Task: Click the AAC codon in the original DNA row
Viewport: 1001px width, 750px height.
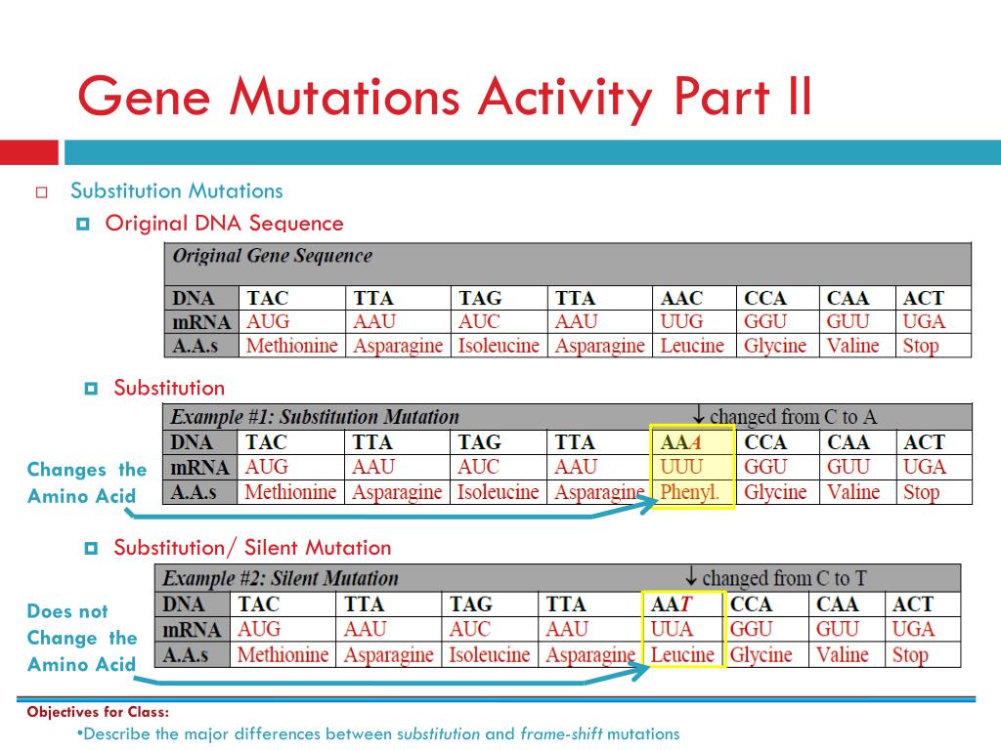Action: coord(681,299)
